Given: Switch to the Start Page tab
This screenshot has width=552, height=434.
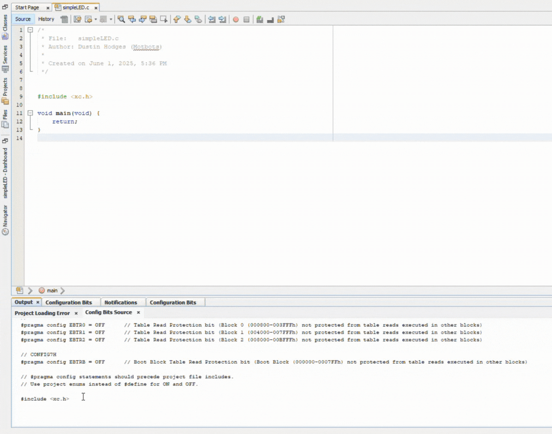Looking at the screenshot, I should [x=27, y=7].
